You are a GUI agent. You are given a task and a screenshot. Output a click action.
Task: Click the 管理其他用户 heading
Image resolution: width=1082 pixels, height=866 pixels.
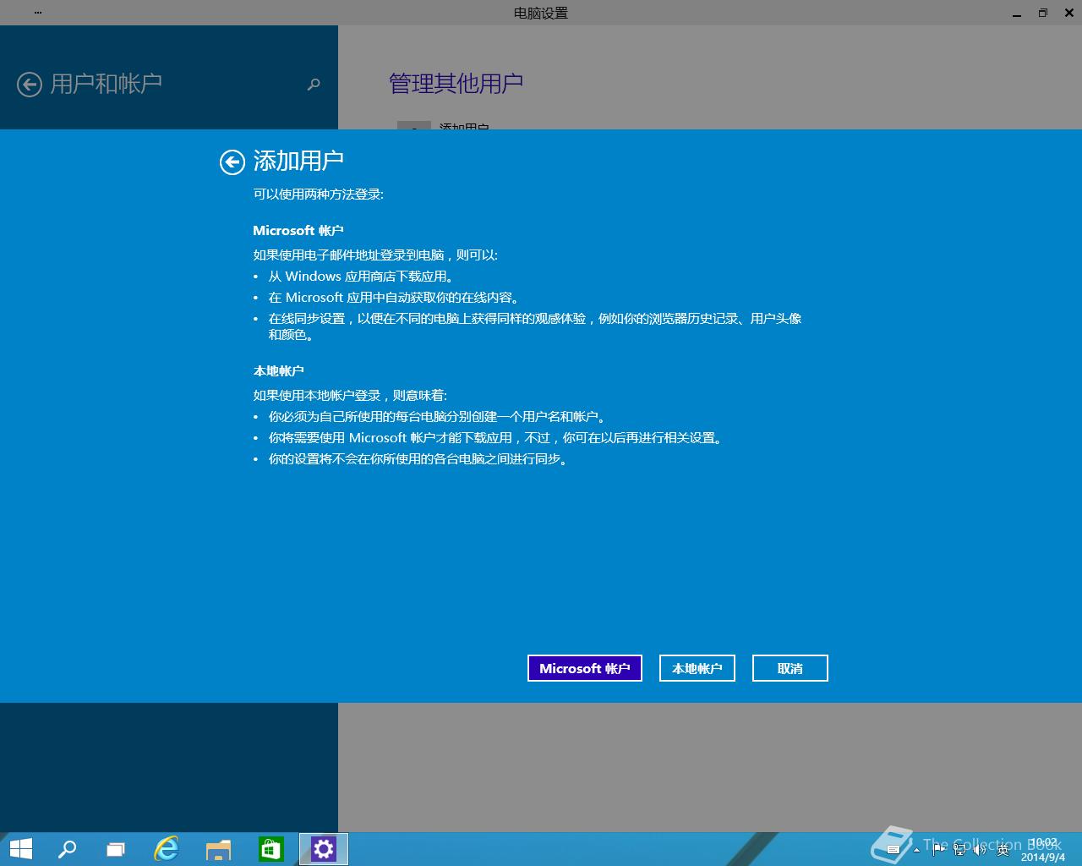point(456,84)
